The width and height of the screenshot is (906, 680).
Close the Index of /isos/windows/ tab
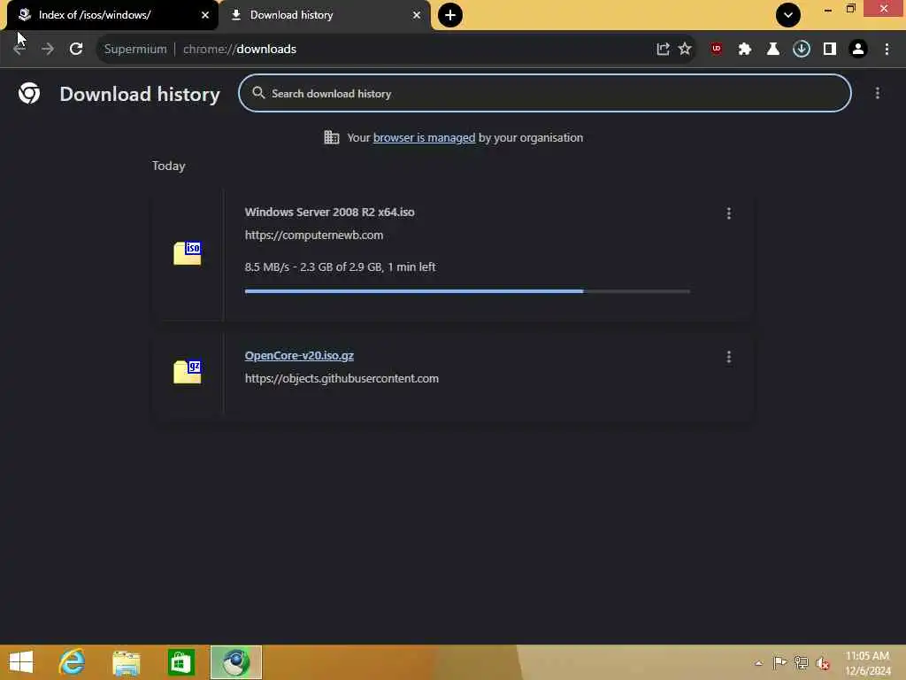(x=205, y=15)
